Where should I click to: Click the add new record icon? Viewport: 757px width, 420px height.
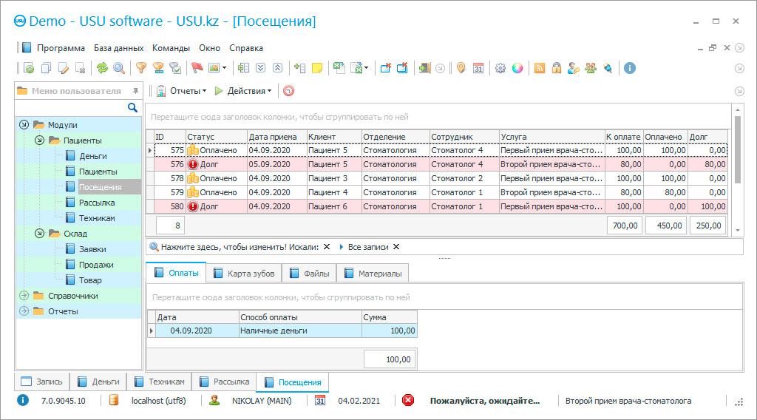point(29,68)
